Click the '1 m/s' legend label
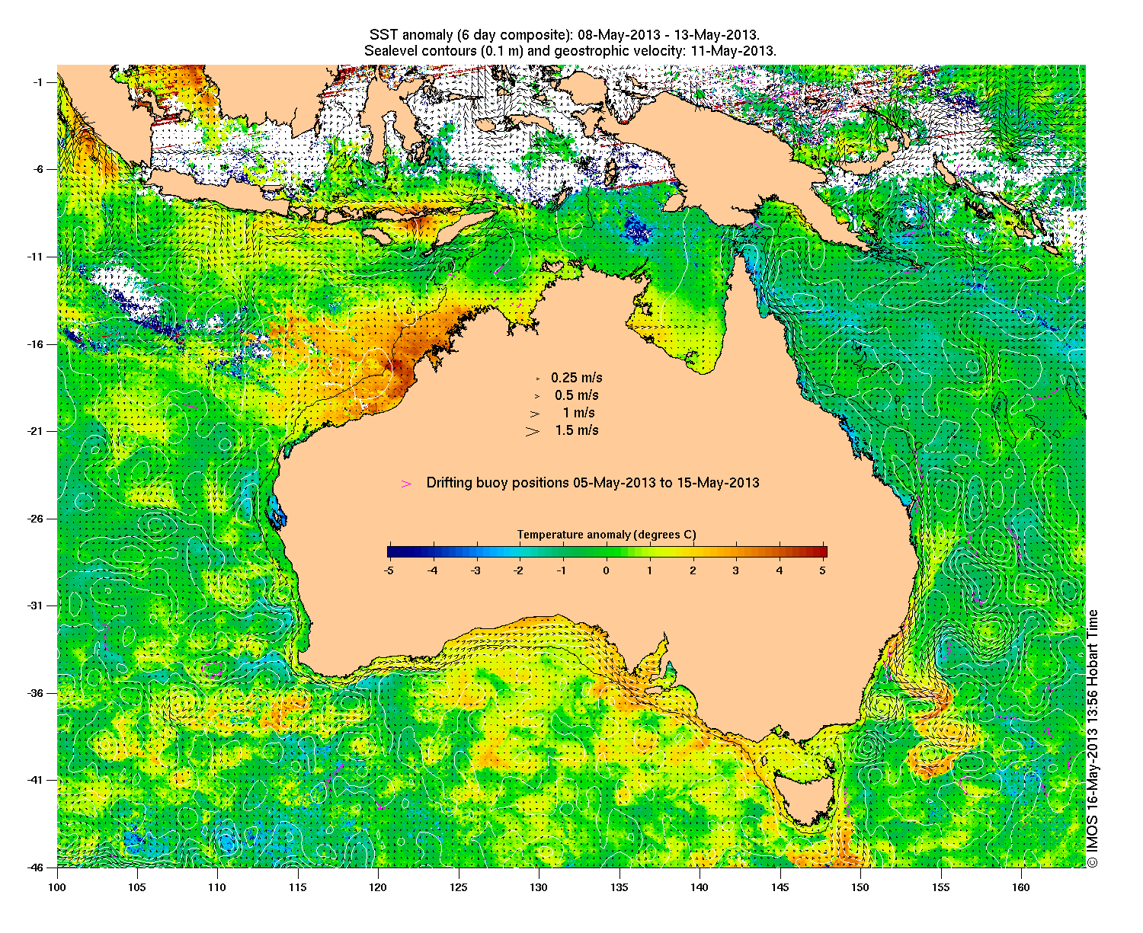The width and height of the screenshot is (1143, 933). [579, 413]
